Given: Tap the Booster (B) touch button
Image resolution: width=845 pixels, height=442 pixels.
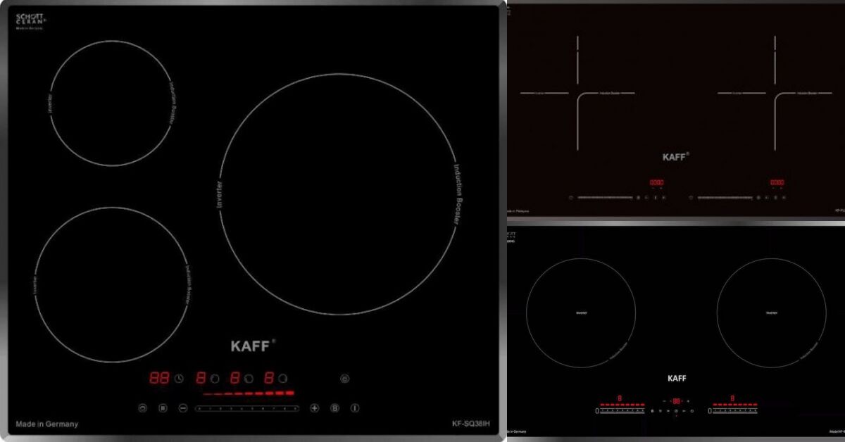Looking at the screenshot, I should coord(335,408).
